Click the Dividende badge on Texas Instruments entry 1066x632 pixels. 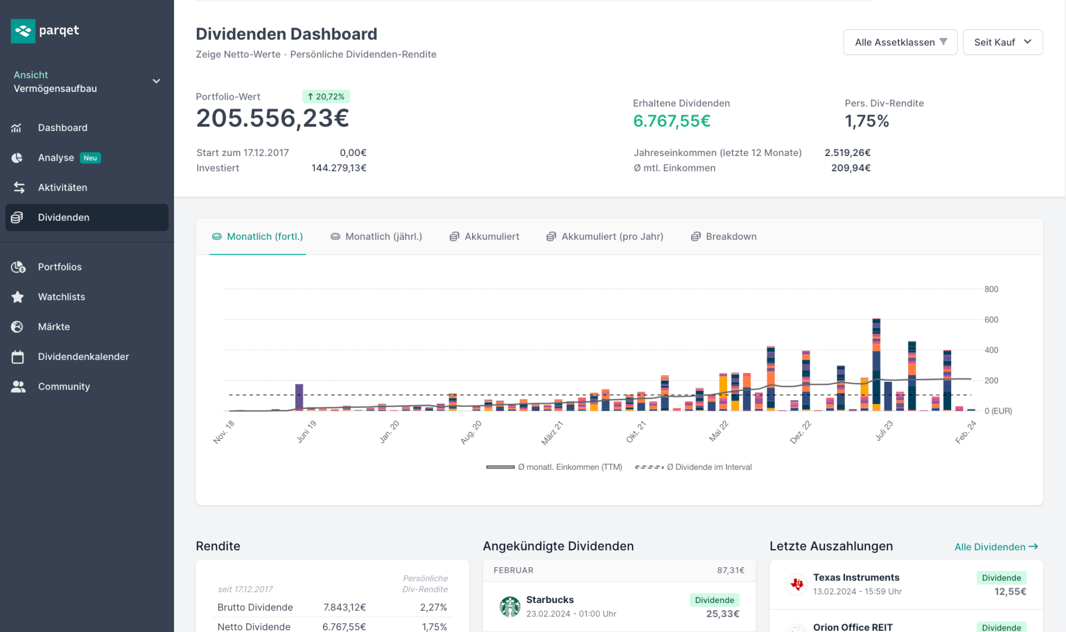1001,578
